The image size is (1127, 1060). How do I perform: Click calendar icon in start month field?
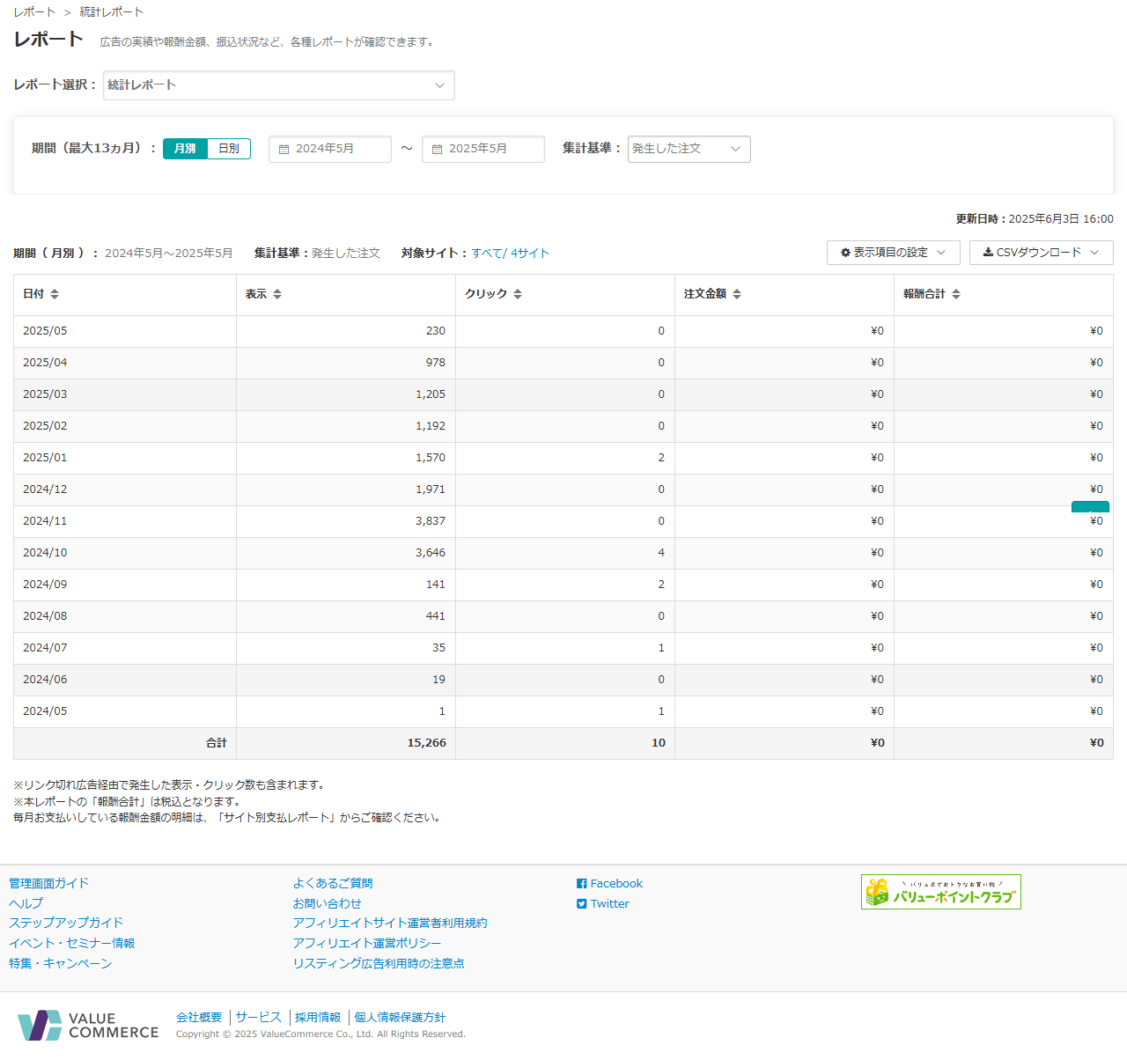tap(284, 150)
